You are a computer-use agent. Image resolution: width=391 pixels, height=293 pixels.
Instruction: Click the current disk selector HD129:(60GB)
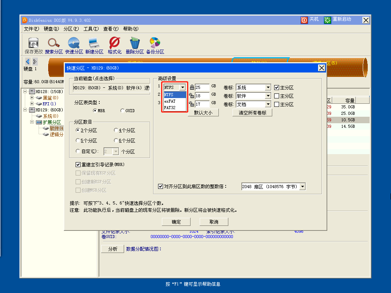pos(111,88)
